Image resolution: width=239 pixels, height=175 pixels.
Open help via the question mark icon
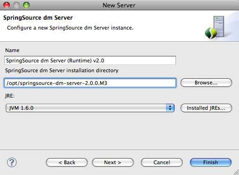click(x=12, y=162)
